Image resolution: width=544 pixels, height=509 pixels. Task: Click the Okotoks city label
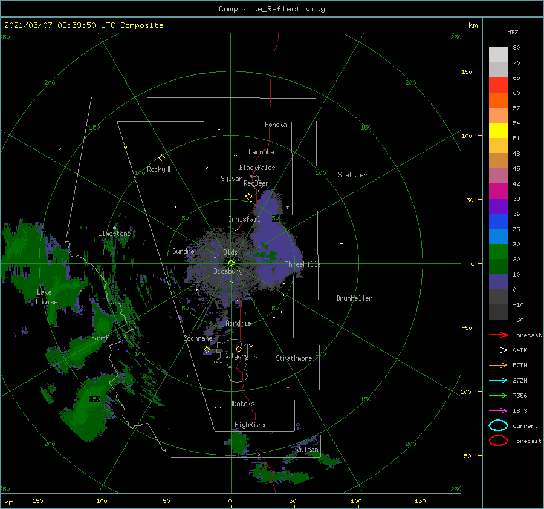coord(242,404)
